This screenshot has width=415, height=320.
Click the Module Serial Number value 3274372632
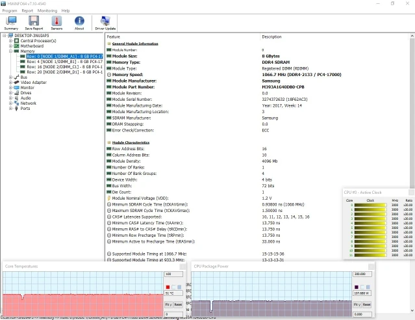284,100
